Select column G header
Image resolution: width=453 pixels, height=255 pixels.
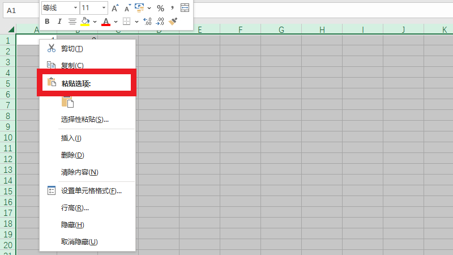point(281,29)
